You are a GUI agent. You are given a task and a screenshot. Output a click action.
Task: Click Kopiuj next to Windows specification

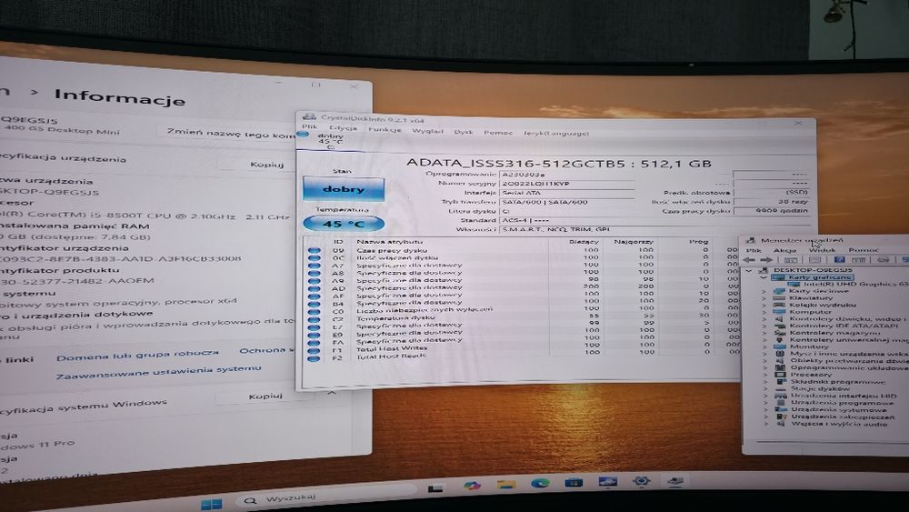(x=265, y=397)
